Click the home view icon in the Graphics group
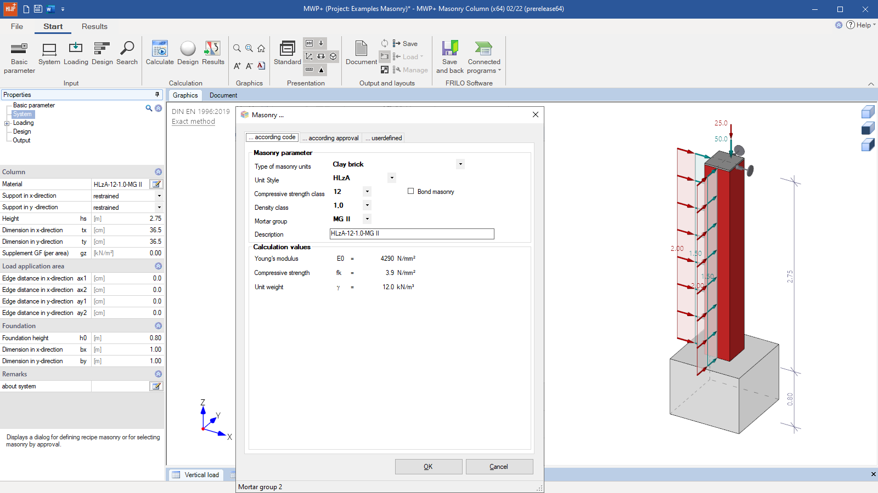Viewport: 878px width, 493px height. (261, 48)
